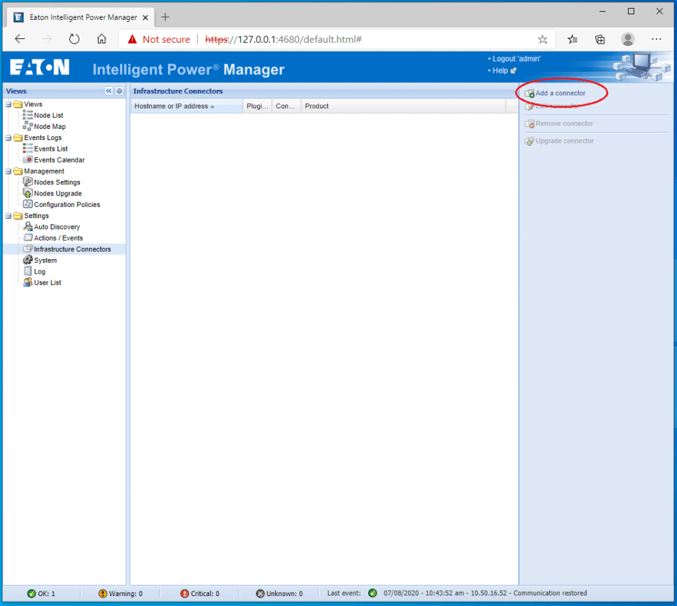Open Configuration Policies page
This screenshot has height=606, width=677.
click(67, 205)
